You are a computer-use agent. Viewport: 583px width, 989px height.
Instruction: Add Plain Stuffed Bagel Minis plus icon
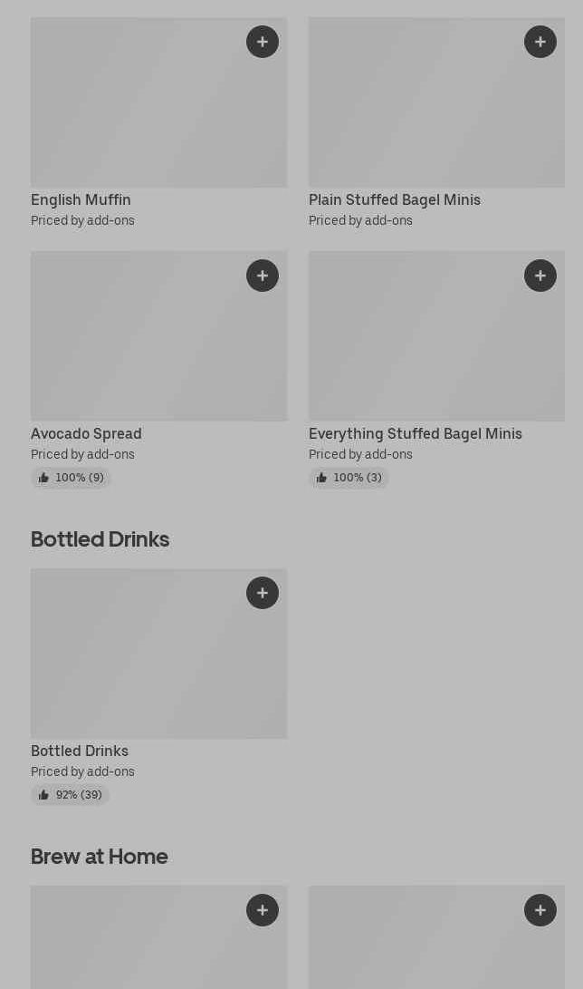click(540, 42)
